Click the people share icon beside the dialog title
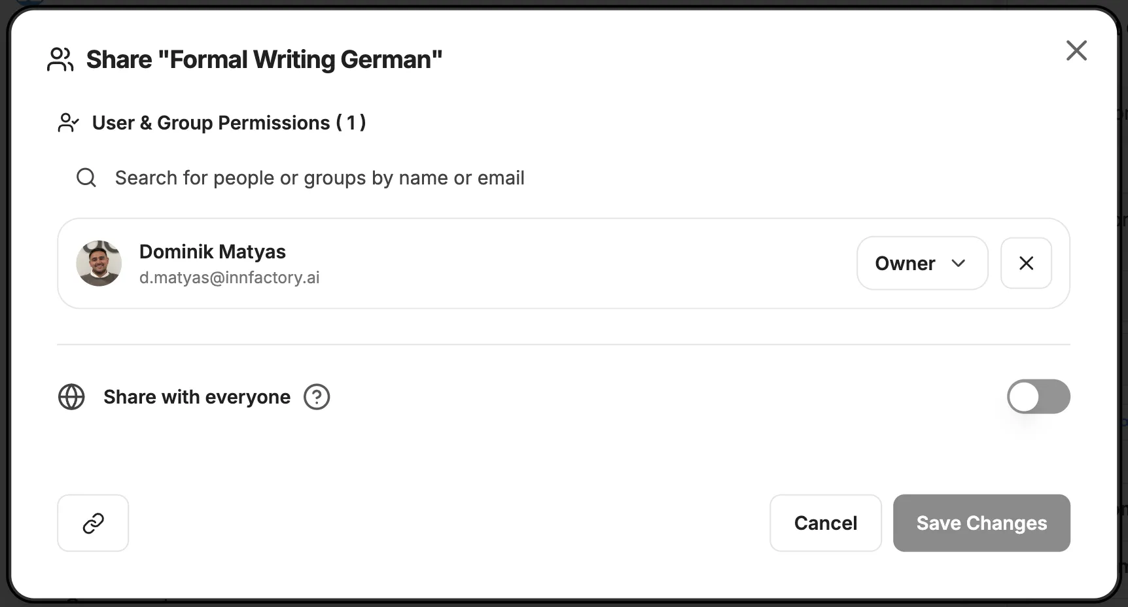 pyautogui.click(x=60, y=59)
